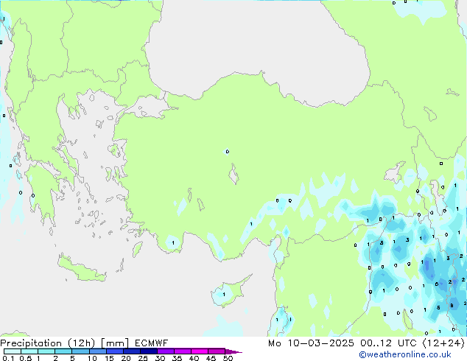Click the 0.5–1 mm legend swatch
Viewport: 467px width, 361px height.
click(x=29, y=351)
